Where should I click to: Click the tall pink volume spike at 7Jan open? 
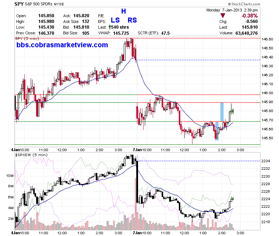tap(136, 204)
